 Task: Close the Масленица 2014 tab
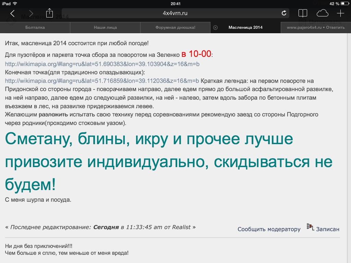(215, 27)
